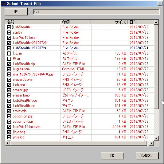Click the vertical scrollbar thumb
This screenshot has height=164, width=164.
156,67
